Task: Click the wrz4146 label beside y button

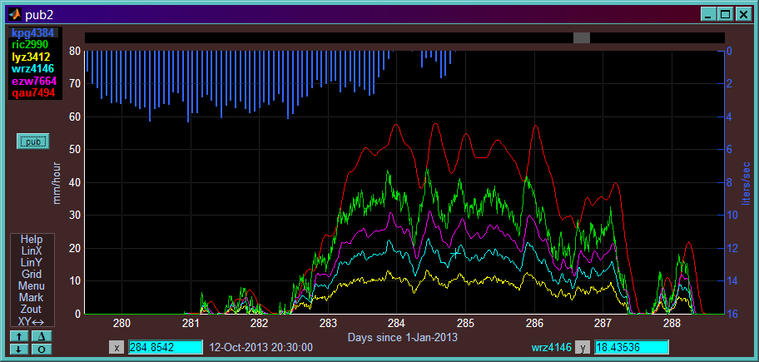Action: tap(552, 348)
